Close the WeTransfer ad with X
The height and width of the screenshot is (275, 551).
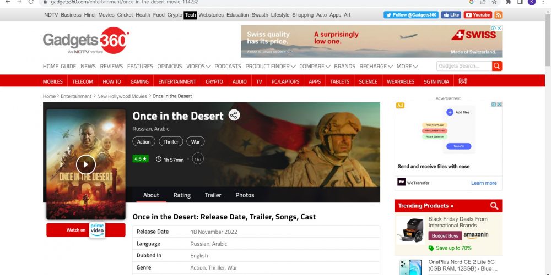pos(499,104)
